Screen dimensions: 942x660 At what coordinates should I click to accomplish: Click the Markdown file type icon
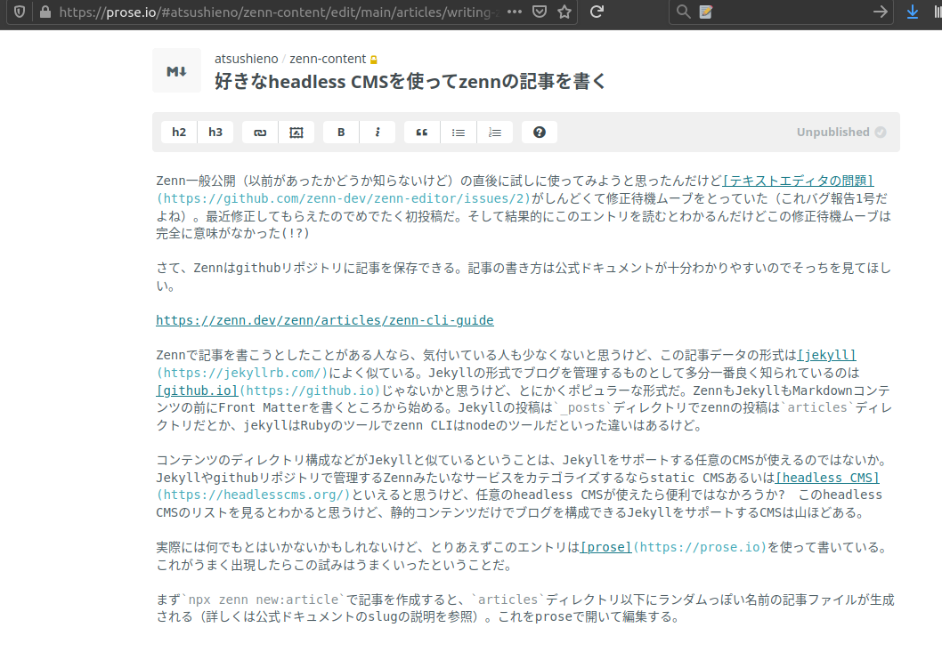(x=176, y=71)
